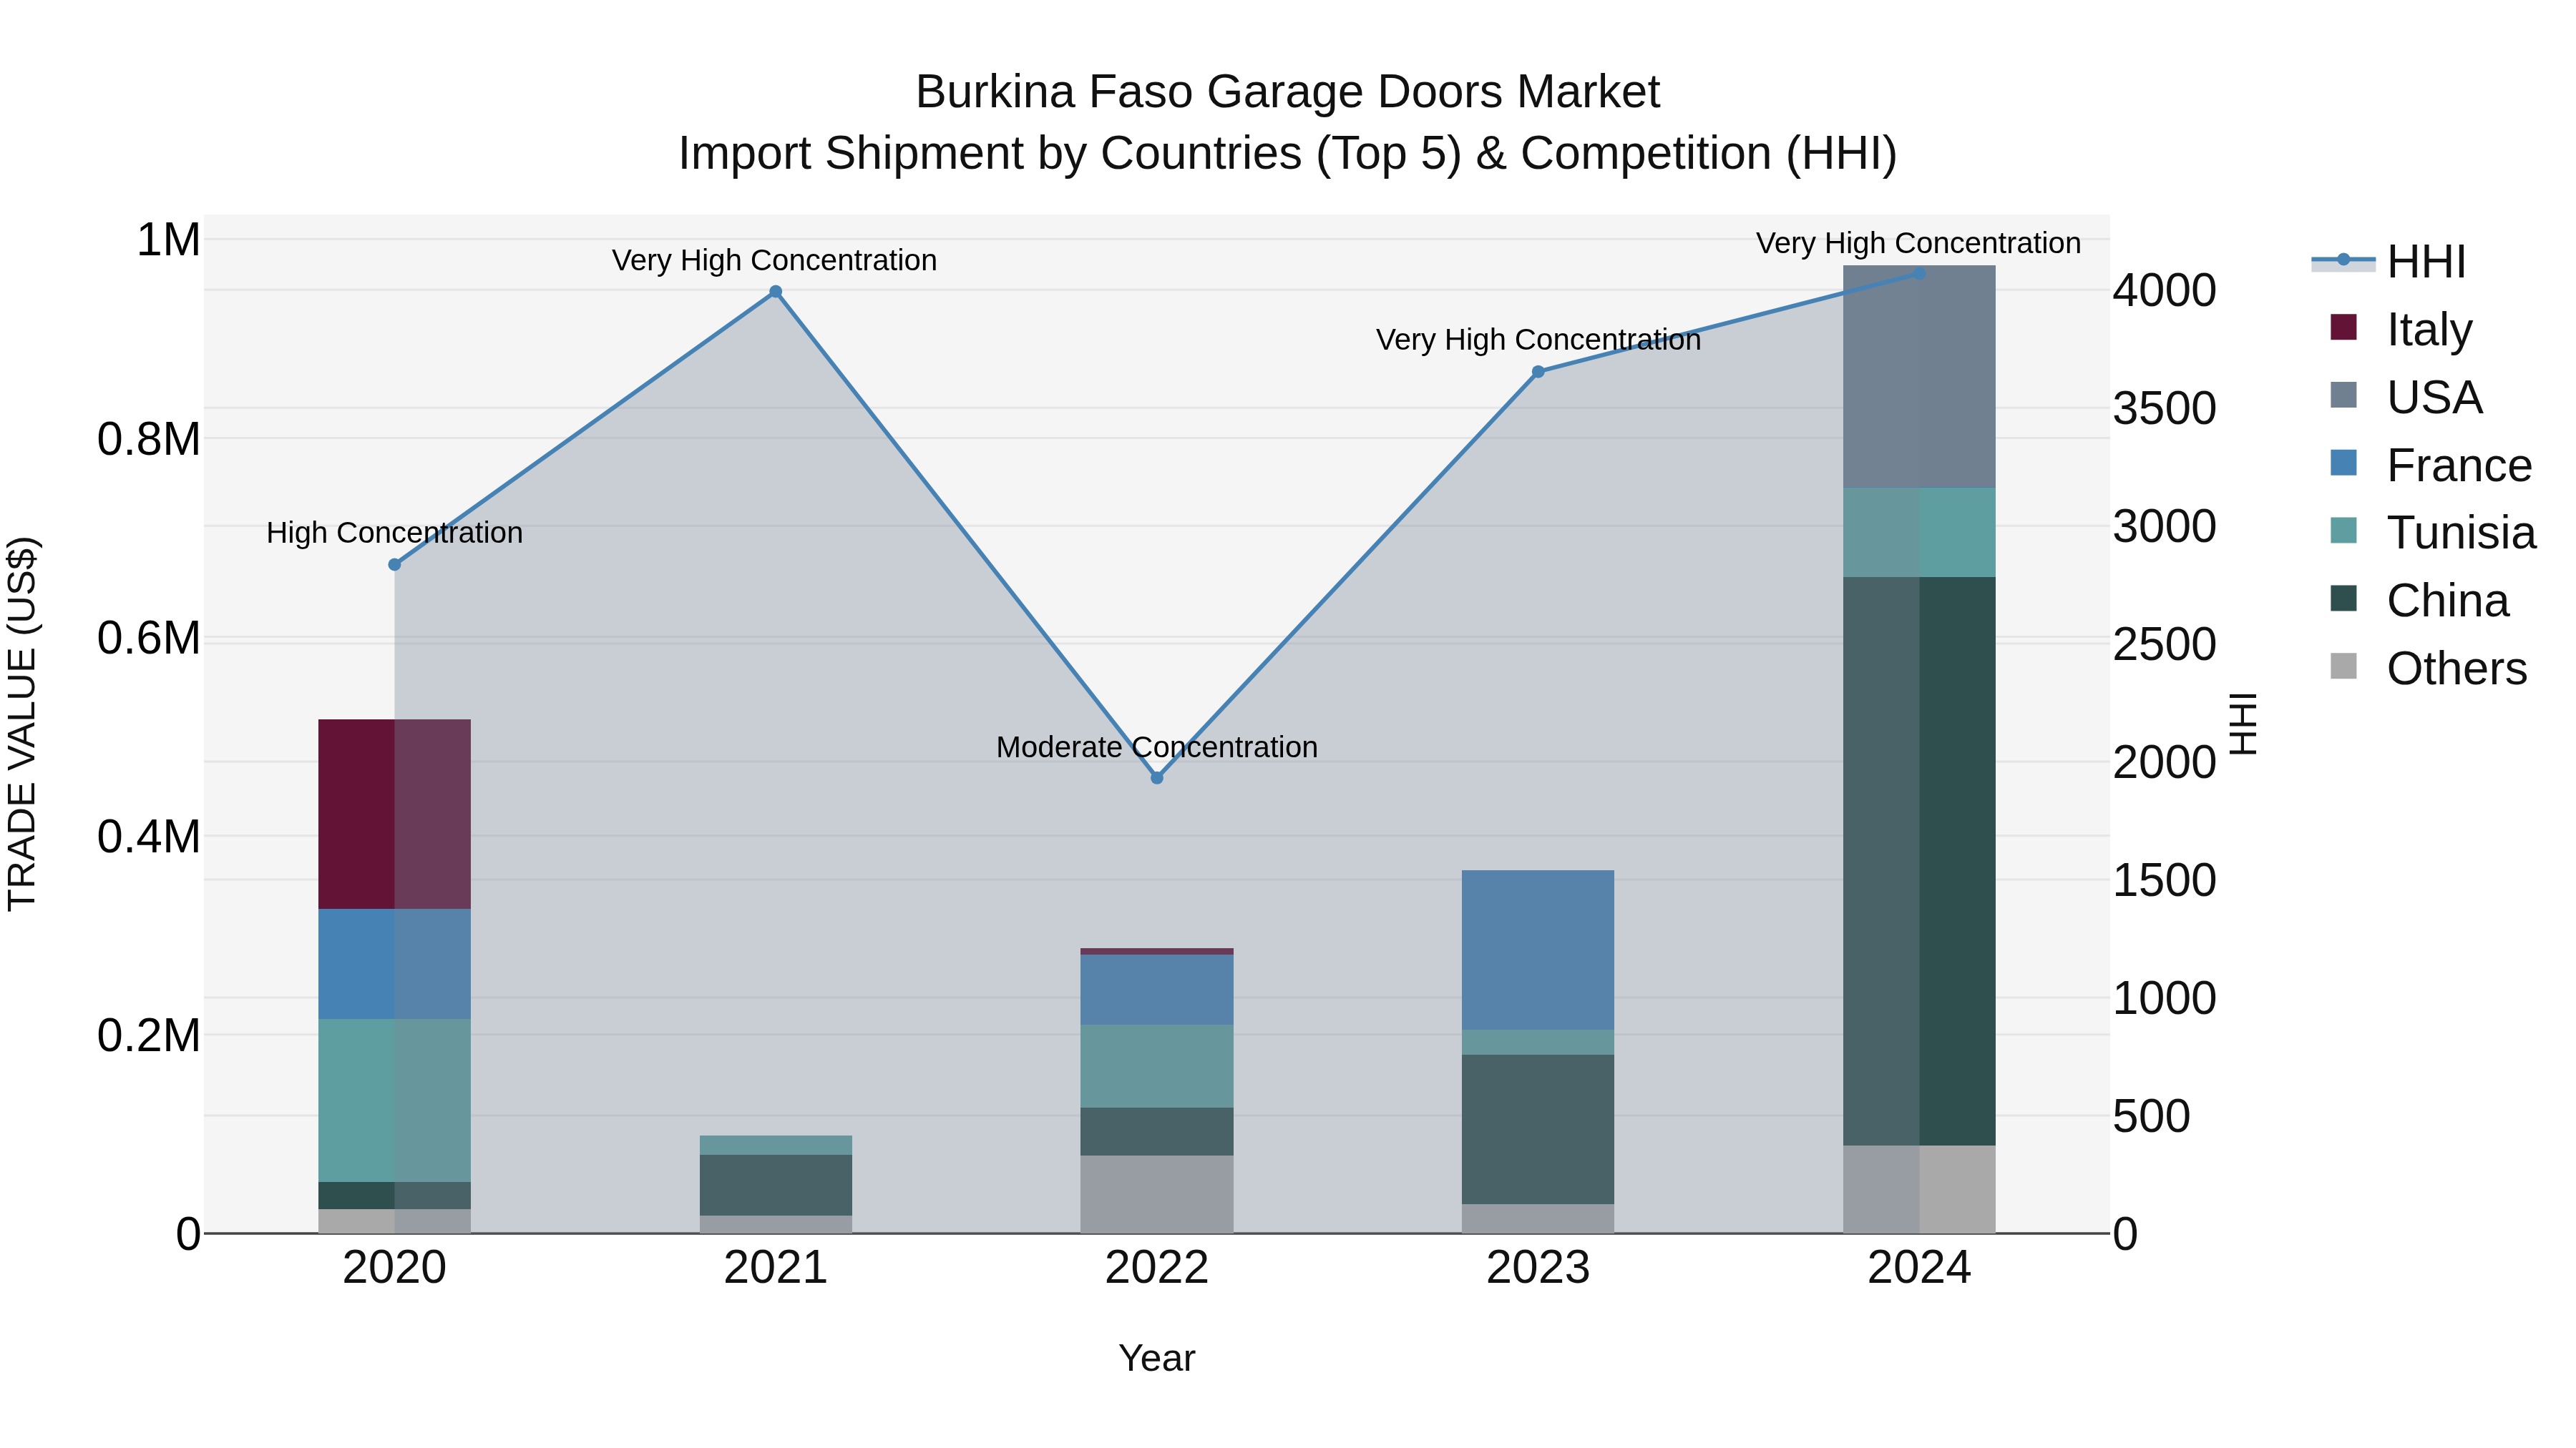Click the 500 right axis tick
The image size is (2576, 1448).
2152,1116
